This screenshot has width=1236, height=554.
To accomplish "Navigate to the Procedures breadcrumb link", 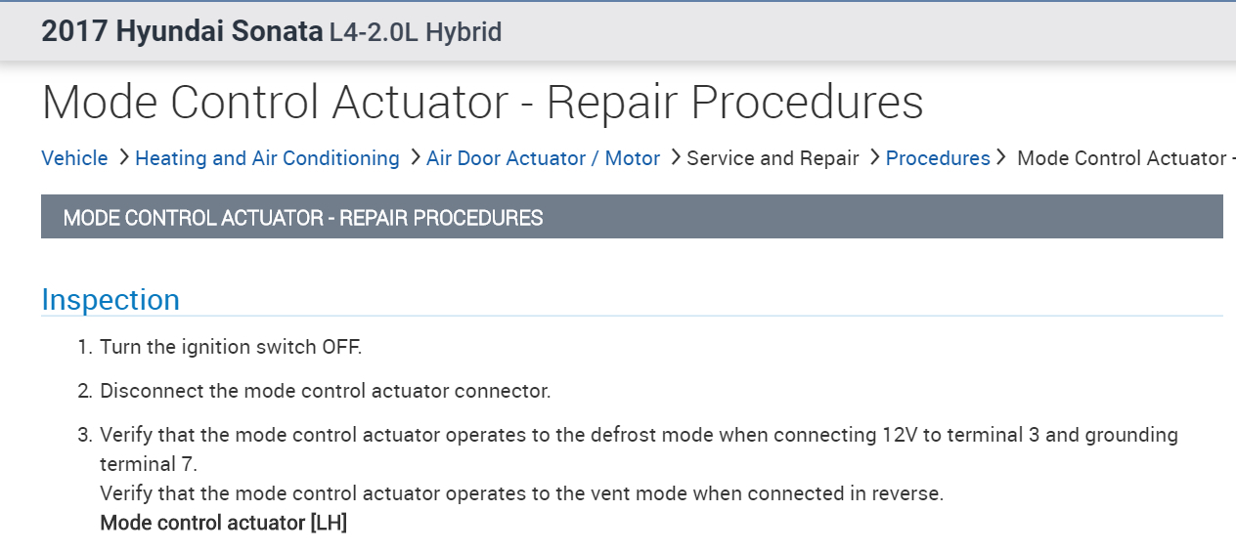I will 938,158.
